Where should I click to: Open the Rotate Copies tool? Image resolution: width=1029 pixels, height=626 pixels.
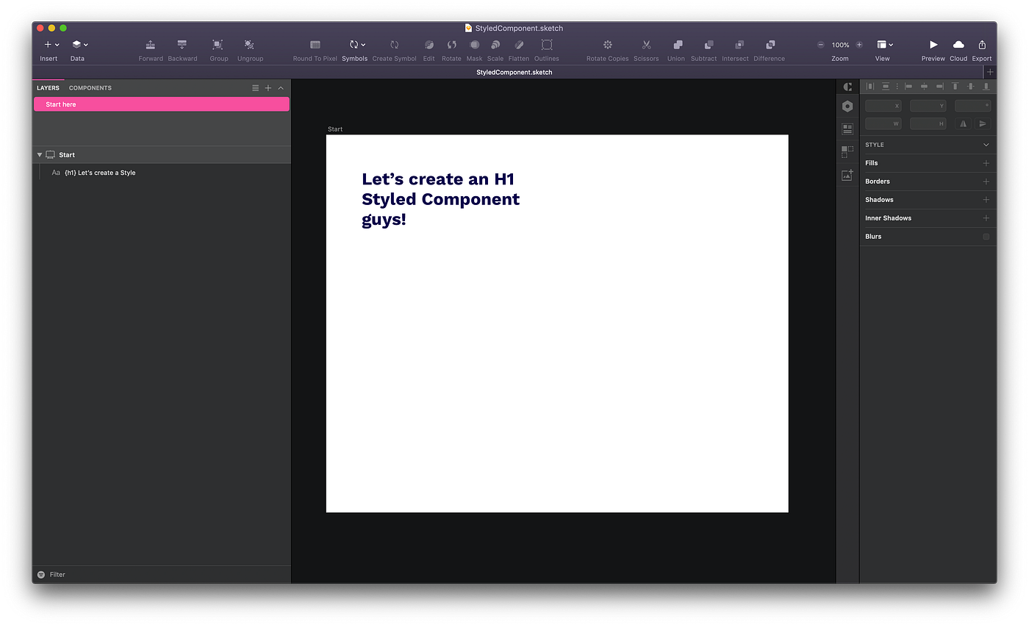606,45
